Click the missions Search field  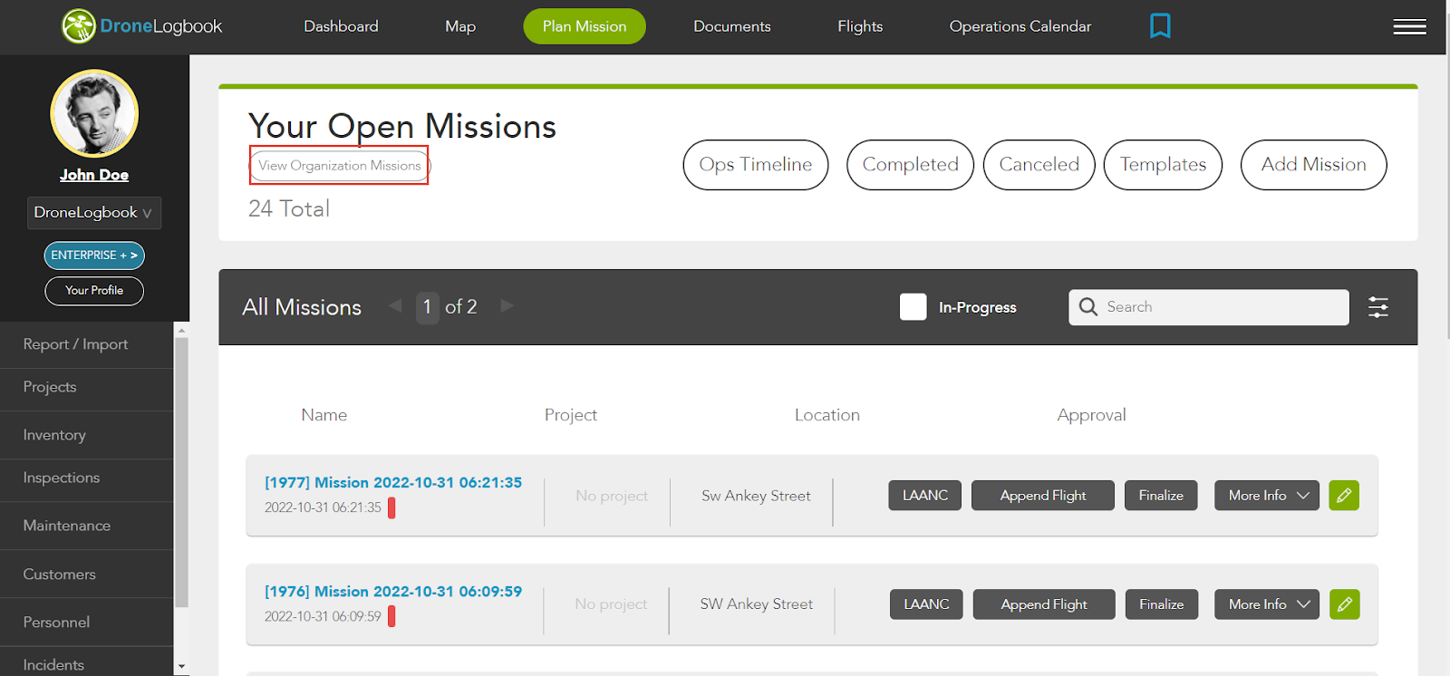[x=1209, y=307]
